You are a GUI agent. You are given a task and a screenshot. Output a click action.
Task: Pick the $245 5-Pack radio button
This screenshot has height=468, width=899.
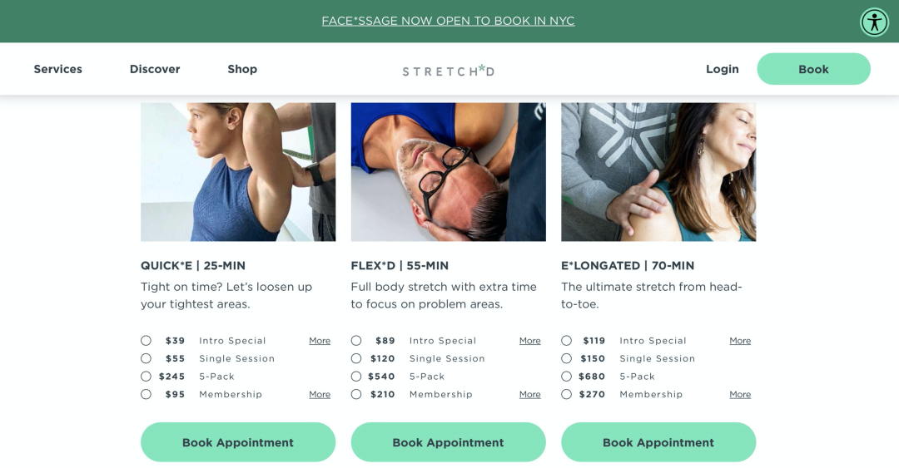point(147,377)
